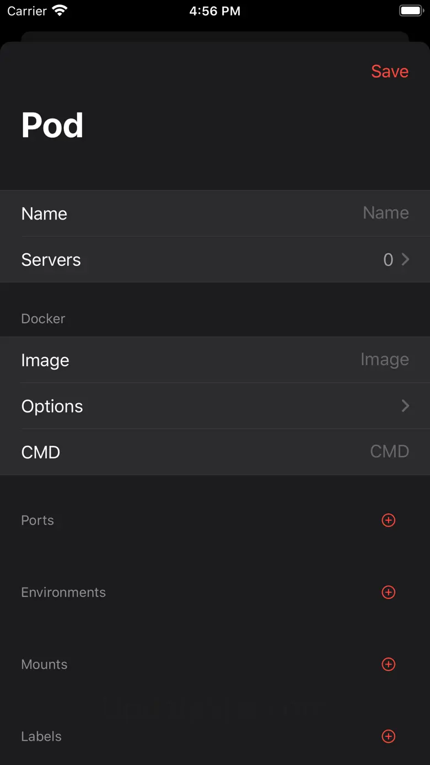Viewport: 430px width, 765px height.
Task: Focus the CMD input field
Action: (215, 452)
